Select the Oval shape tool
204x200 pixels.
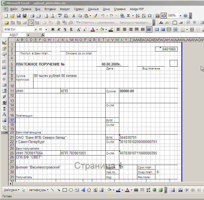pos(71,190)
